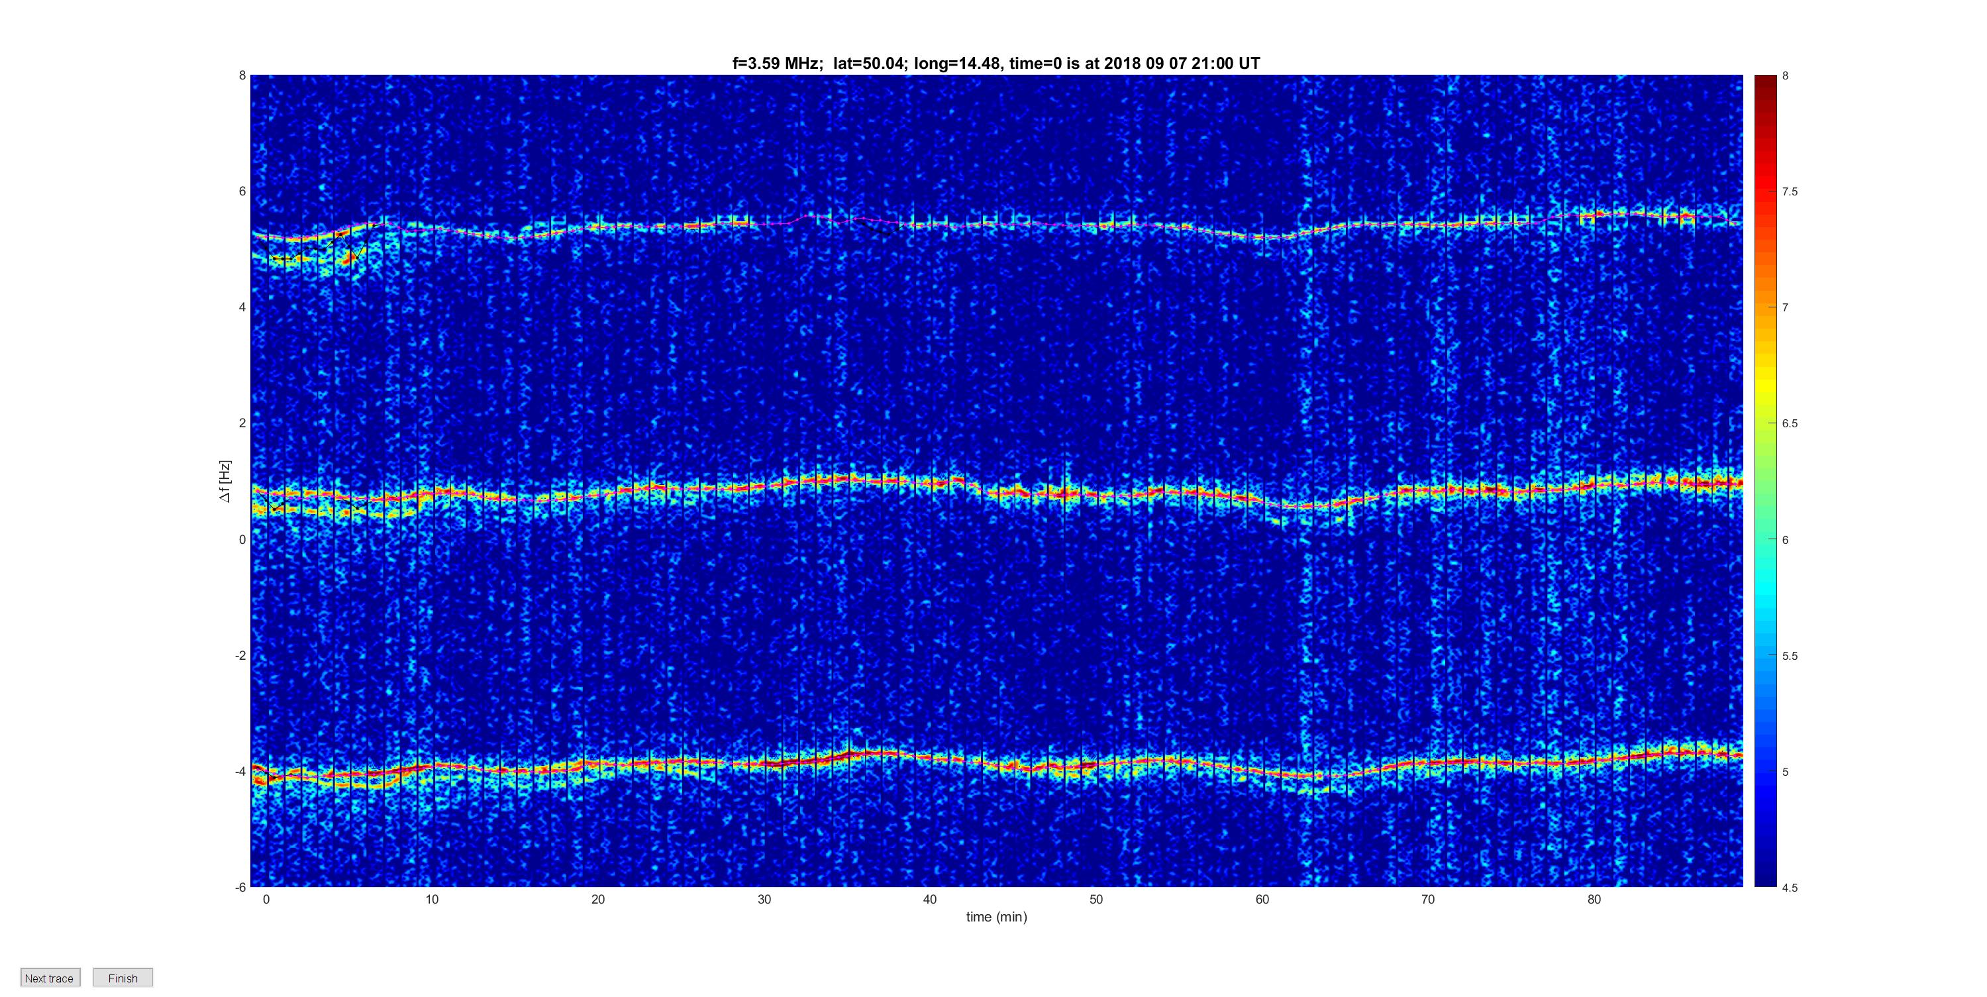Click the x-axis tick label 50
Image resolution: width=1987 pixels, height=997 pixels.
point(1096,899)
